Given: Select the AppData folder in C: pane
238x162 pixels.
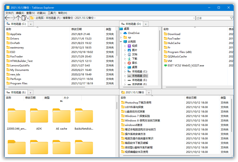Looking at the screenshot, I should 16,34.
